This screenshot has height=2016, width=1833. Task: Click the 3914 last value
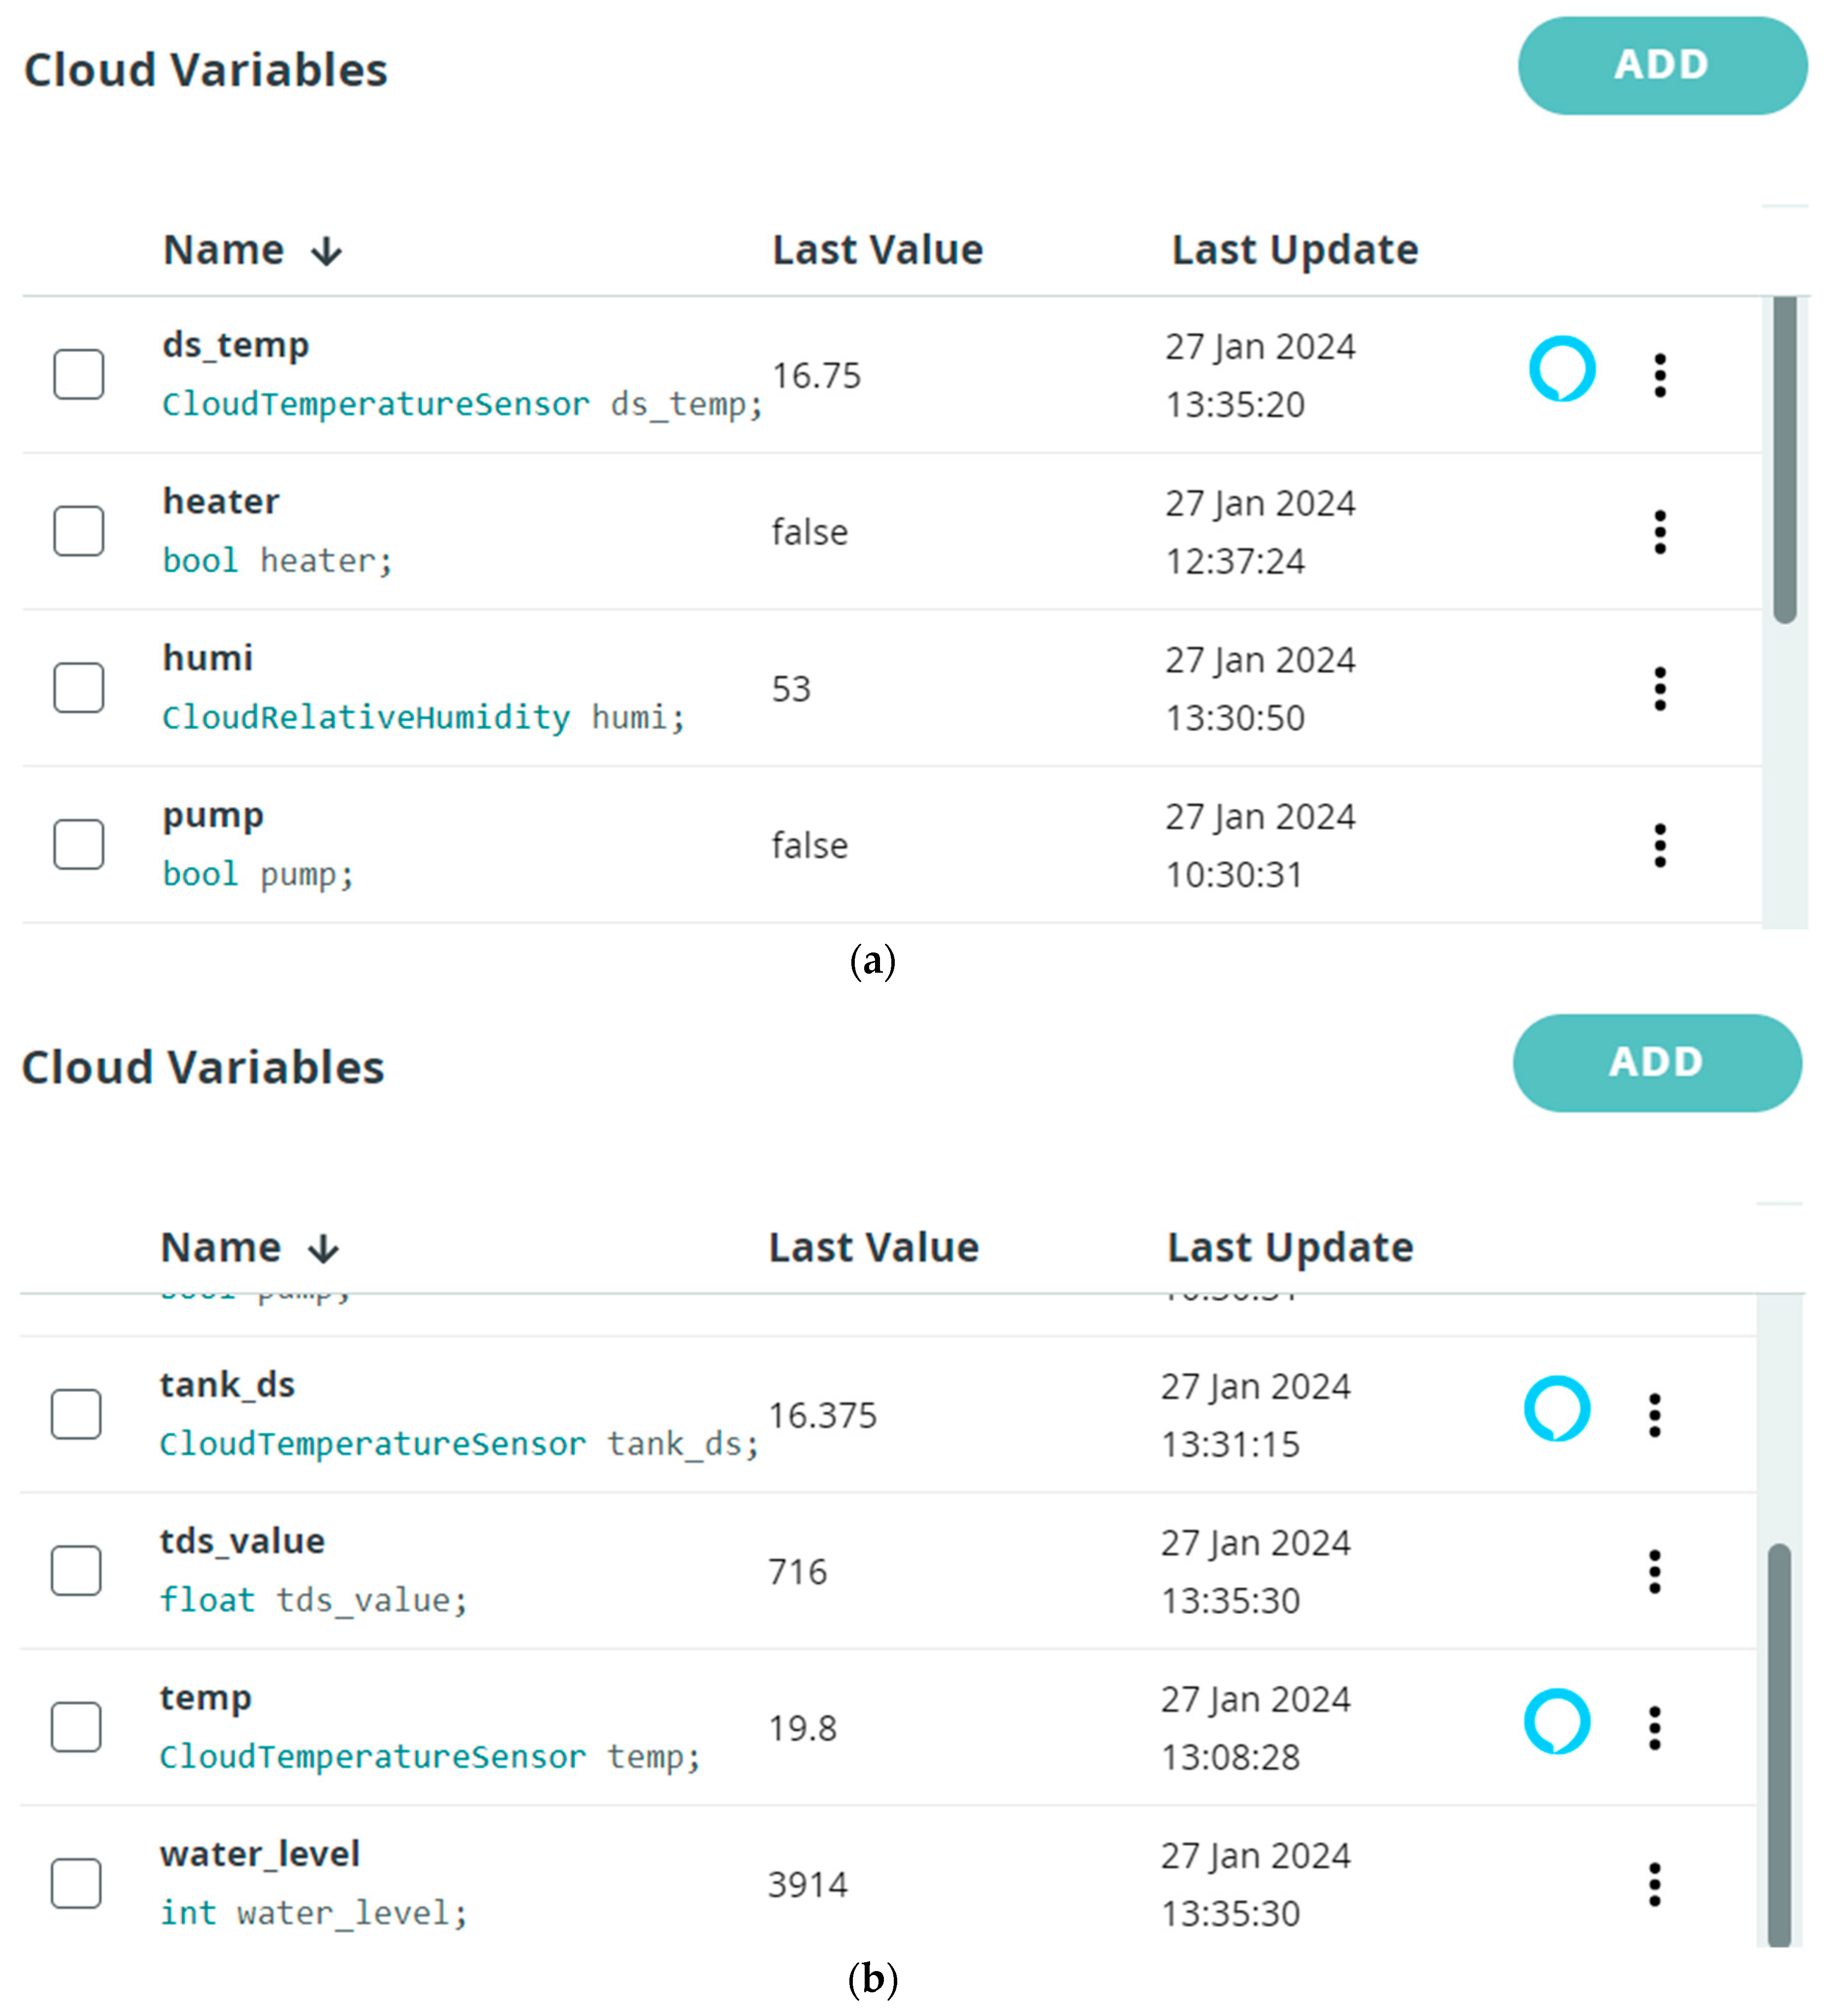click(807, 1885)
